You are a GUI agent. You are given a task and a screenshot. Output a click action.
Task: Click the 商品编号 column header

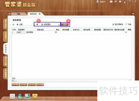point(21,30)
